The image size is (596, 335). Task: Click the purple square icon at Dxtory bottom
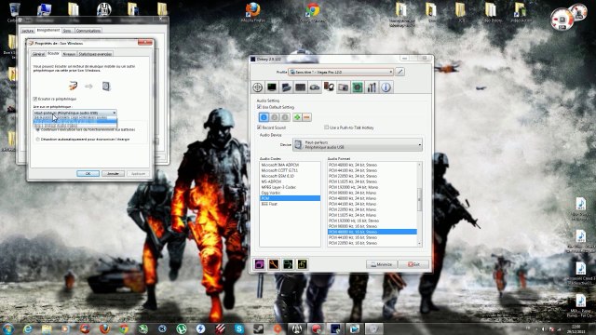pyautogui.click(x=260, y=264)
